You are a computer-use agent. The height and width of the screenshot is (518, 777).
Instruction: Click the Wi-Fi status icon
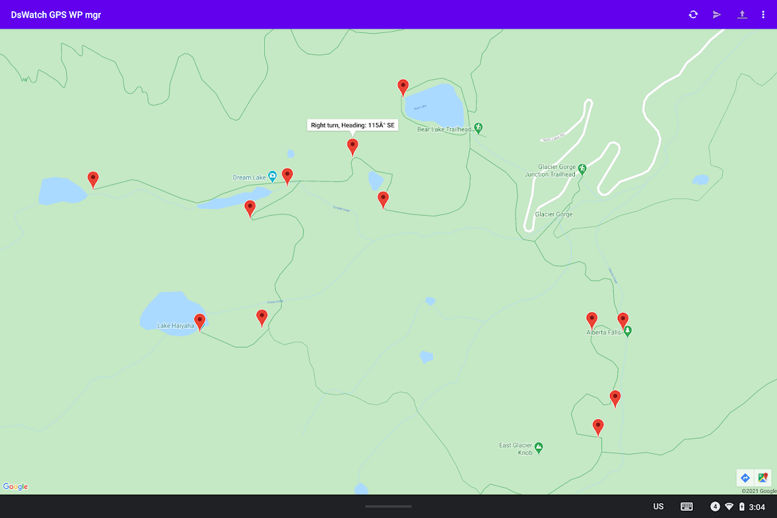tap(729, 506)
